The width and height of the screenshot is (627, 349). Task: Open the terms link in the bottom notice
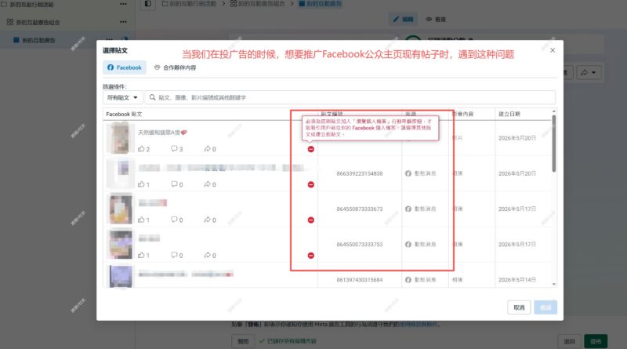coord(419,324)
